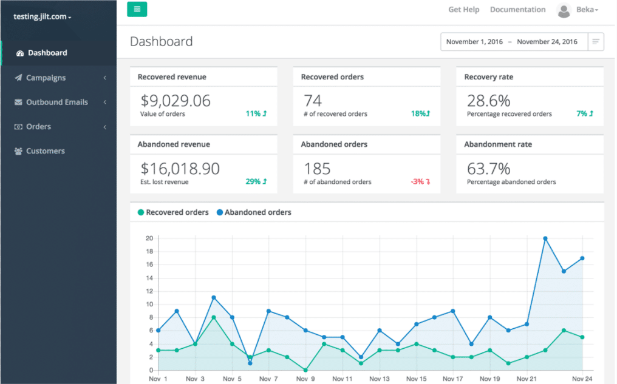Click the Dashboard gauge icon in sidebar
This screenshot has height=384, width=617.
(x=20, y=53)
